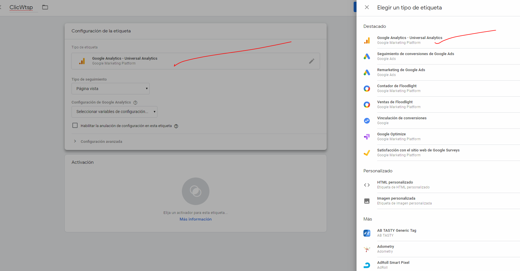The width and height of the screenshot is (520, 271).
Task: Open the configuration variables dropdown
Action: (114, 112)
